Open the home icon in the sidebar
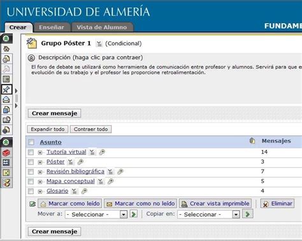The width and height of the screenshot is (302, 241). point(6,48)
